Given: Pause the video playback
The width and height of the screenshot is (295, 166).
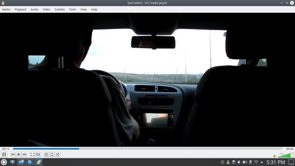Looking at the screenshot, I should point(4,155).
